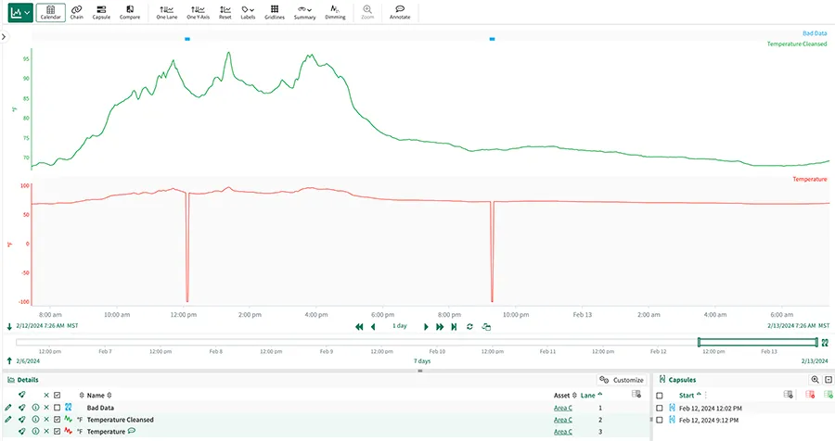835x441 pixels.
Task: Open the Temperature signal comment icon
Action: pyautogui.click(x=132, y=431)
